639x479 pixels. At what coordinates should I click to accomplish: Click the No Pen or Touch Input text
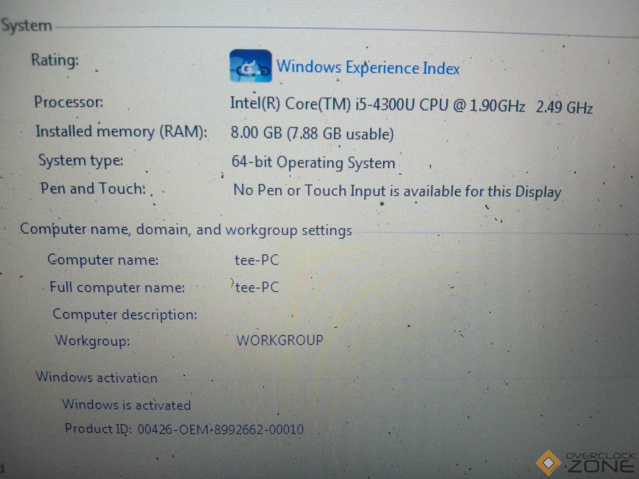397,191
